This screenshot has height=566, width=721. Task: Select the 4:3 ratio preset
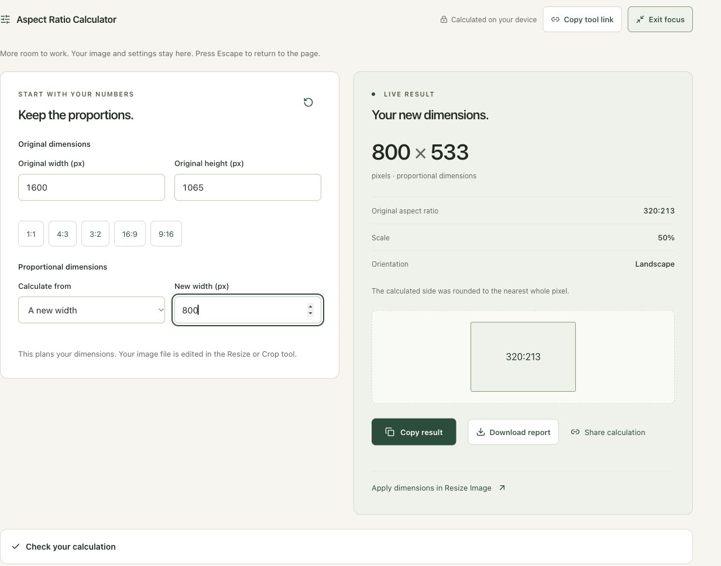tap(63, 234)
